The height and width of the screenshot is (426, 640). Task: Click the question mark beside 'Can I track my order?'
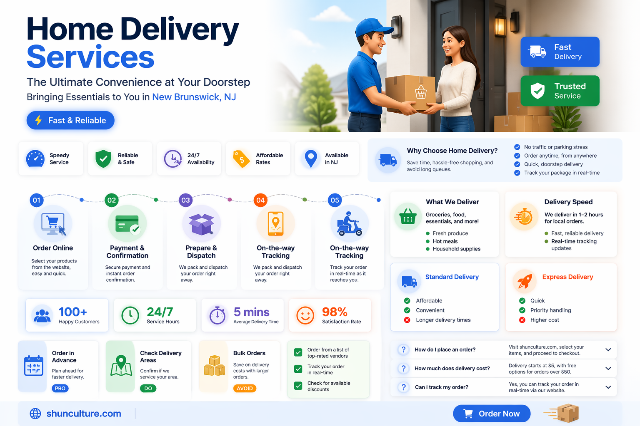click(x=403, y=387)
